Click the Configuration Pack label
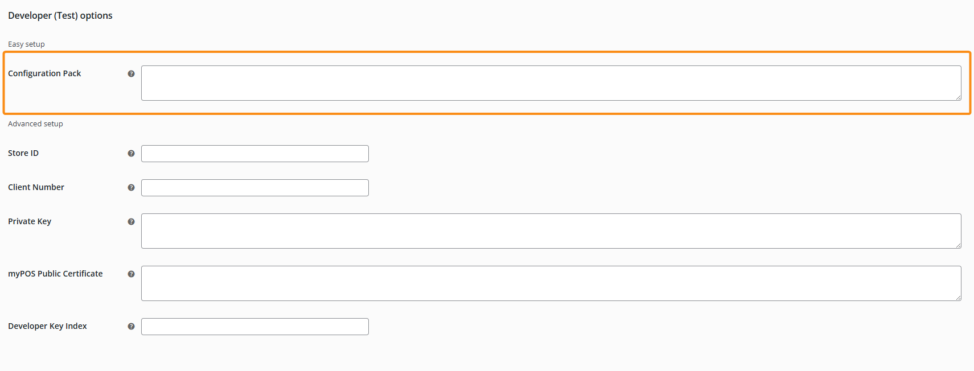974x371 pixels. [44, 73]
